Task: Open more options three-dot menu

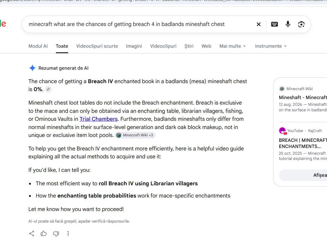Action: pyautogui.click(x=68, y=233)
